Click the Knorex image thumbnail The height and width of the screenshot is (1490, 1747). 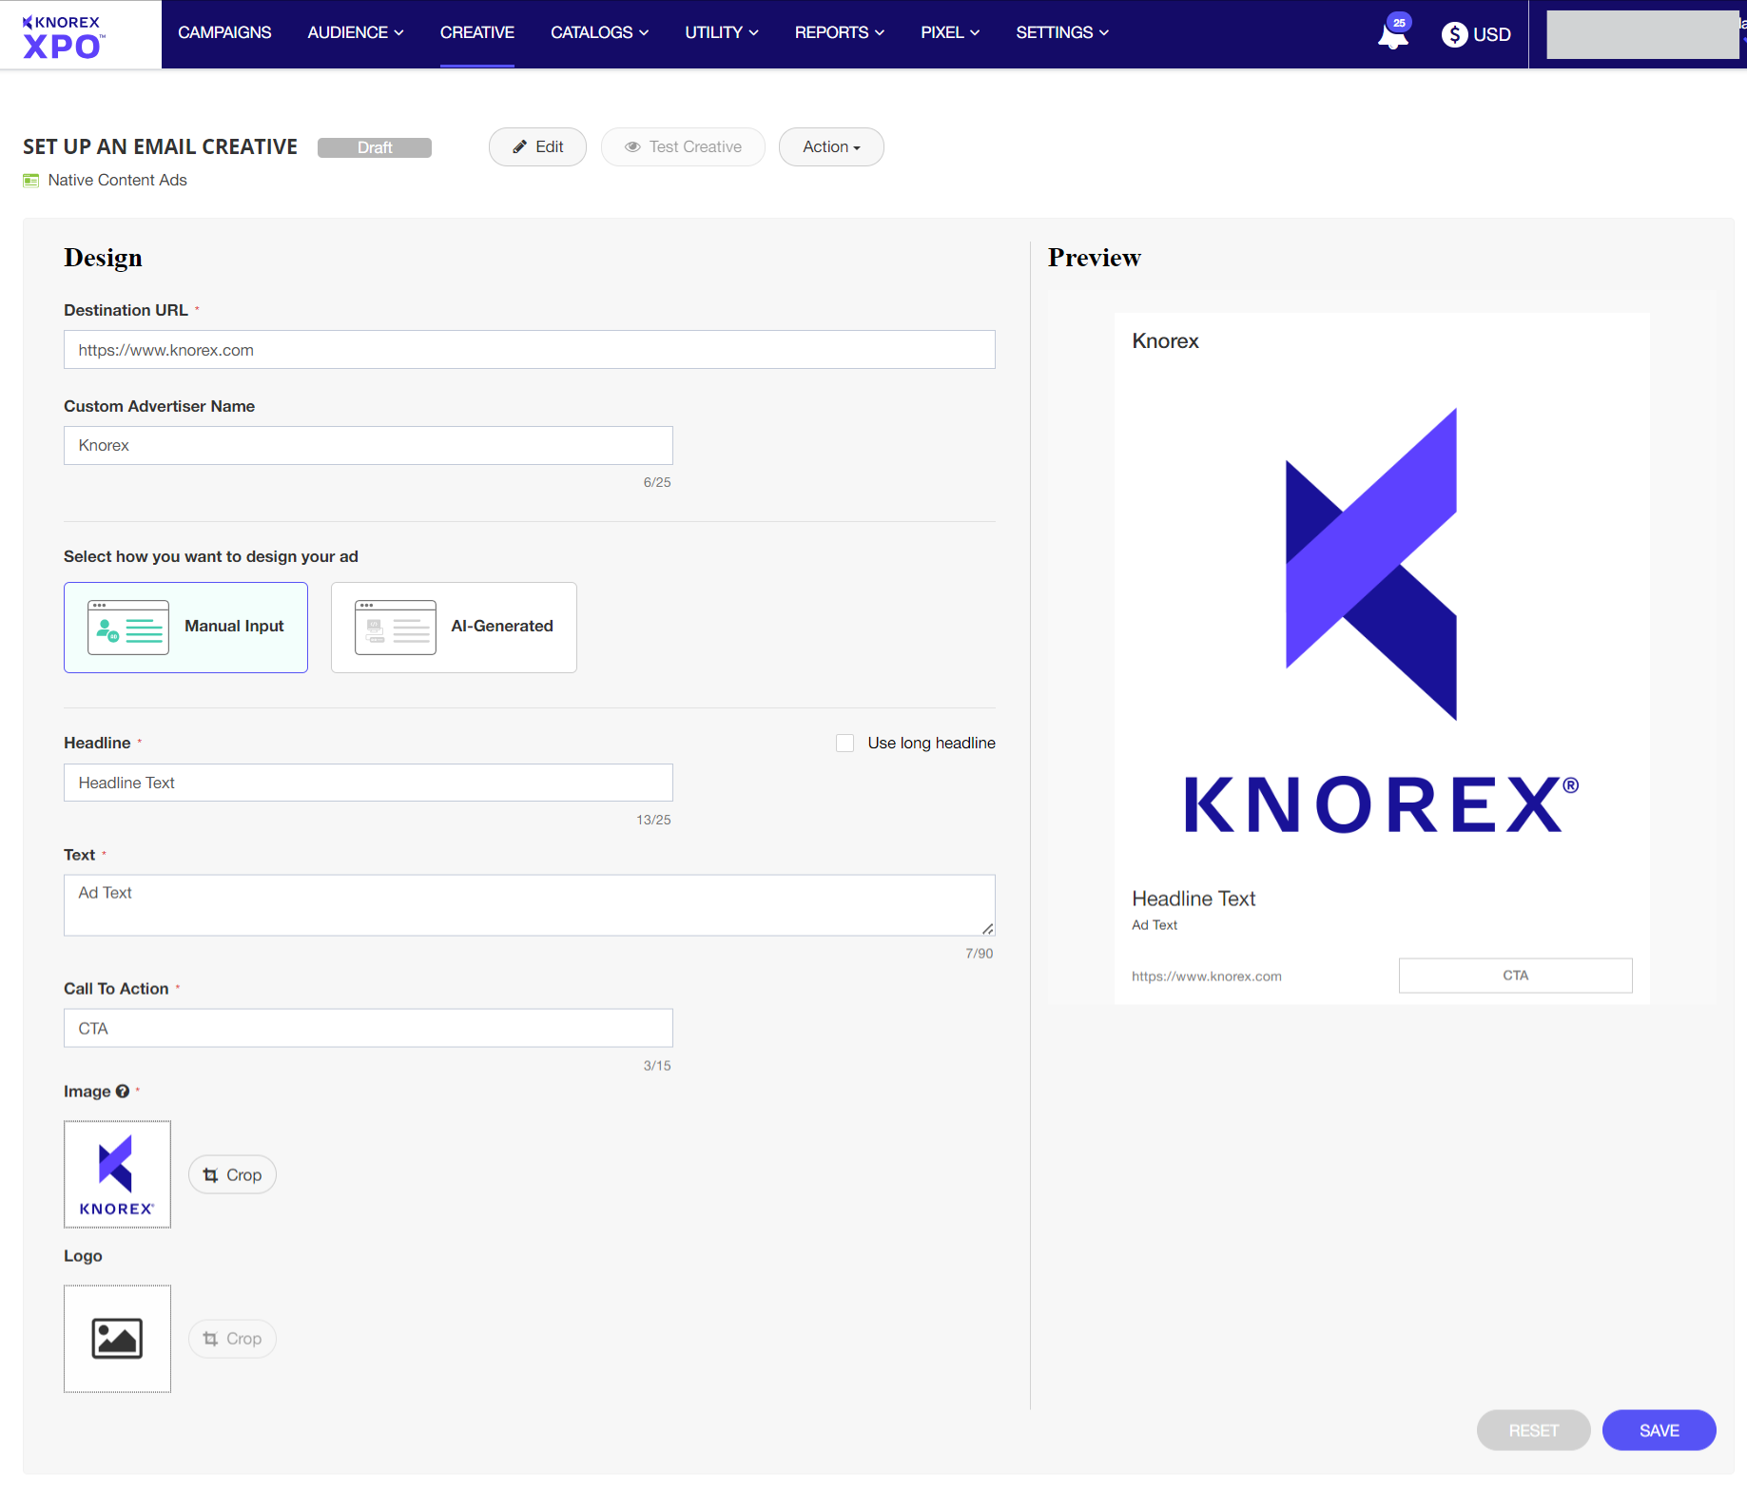[x=117, y=1174]
